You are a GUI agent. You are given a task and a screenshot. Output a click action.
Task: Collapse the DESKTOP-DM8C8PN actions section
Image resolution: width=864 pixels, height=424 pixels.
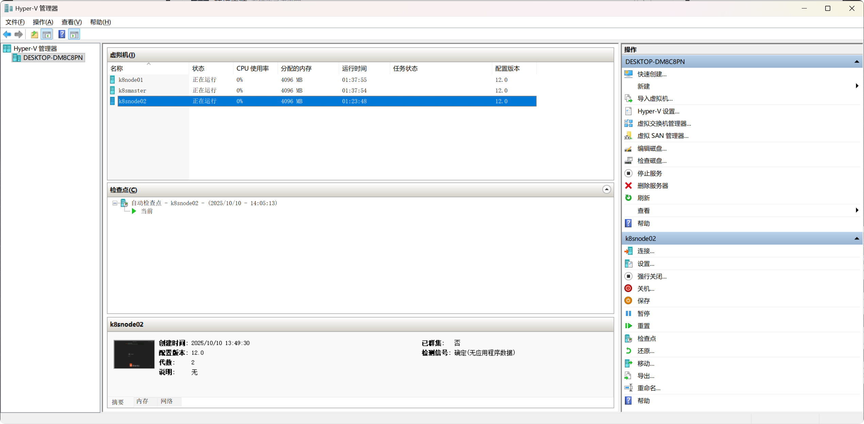(x=857, y=62)
